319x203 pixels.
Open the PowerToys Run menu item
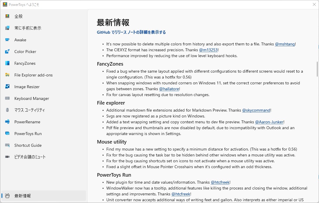[28, 134]
